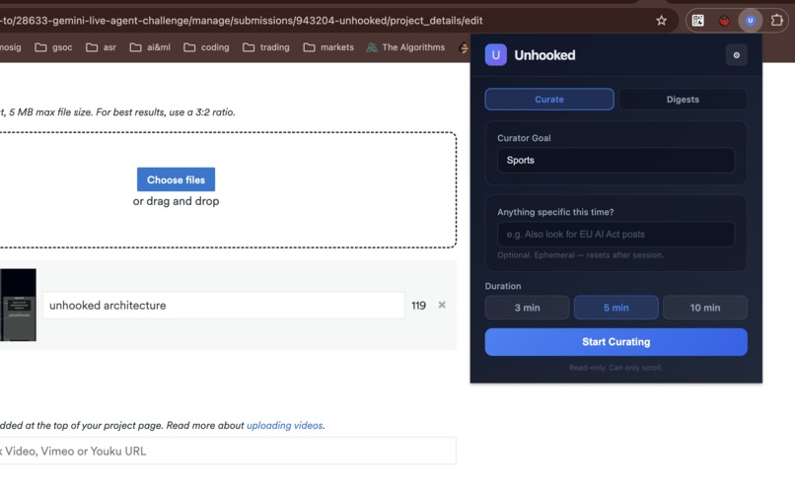Edit the unhooked architecture caption field
This screenshot has height=493, width=795.
tap(224, 305)
